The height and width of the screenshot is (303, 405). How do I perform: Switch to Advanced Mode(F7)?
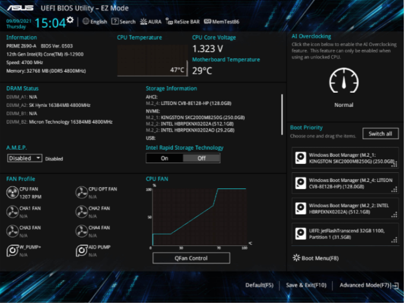(x=365, y=285)
